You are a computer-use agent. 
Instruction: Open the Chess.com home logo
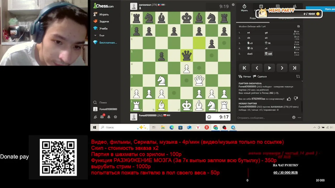[x=104, y=6]
